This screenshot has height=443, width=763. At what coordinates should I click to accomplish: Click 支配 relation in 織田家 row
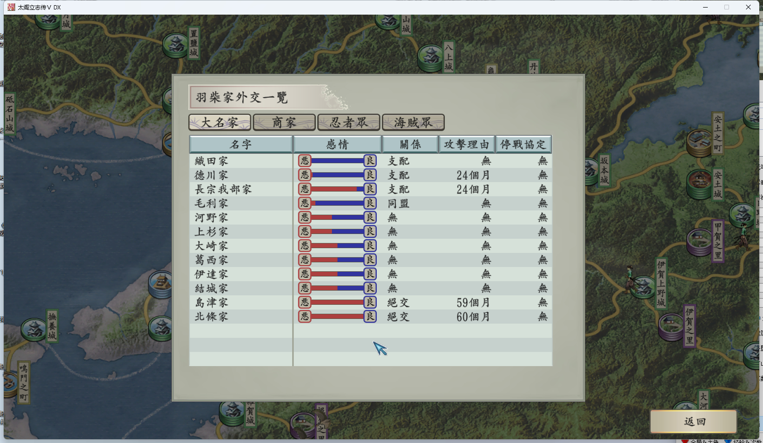(398, 161)
